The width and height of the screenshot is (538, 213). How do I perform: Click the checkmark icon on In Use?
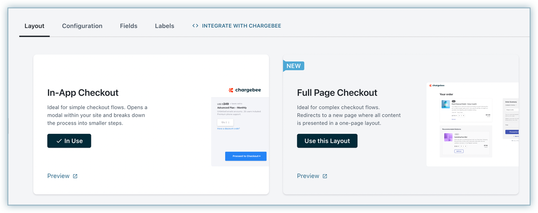point(59,141)
